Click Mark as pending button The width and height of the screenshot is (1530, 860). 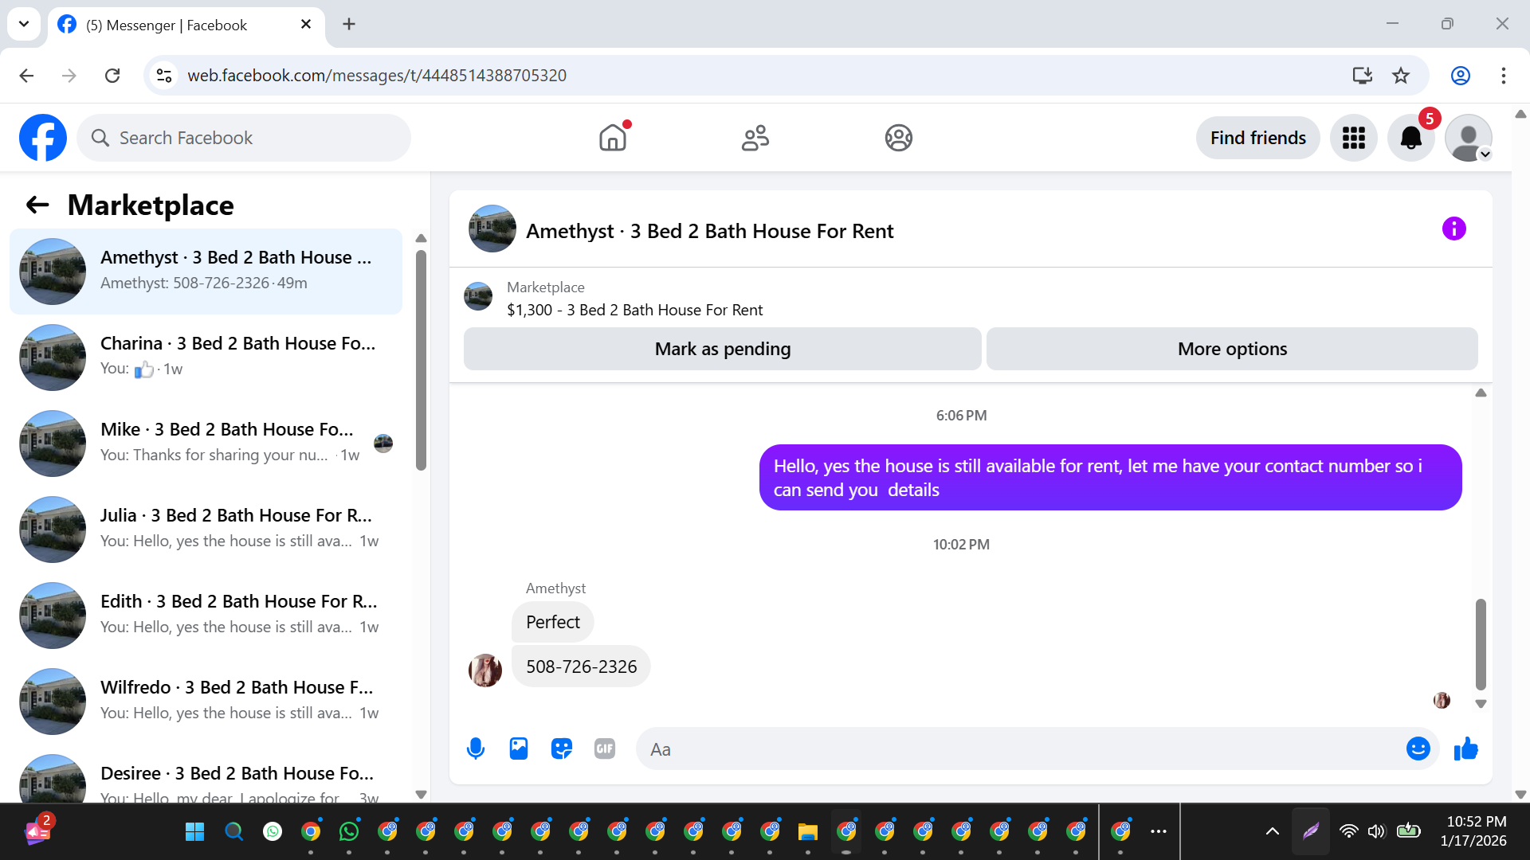pos(722,349)
